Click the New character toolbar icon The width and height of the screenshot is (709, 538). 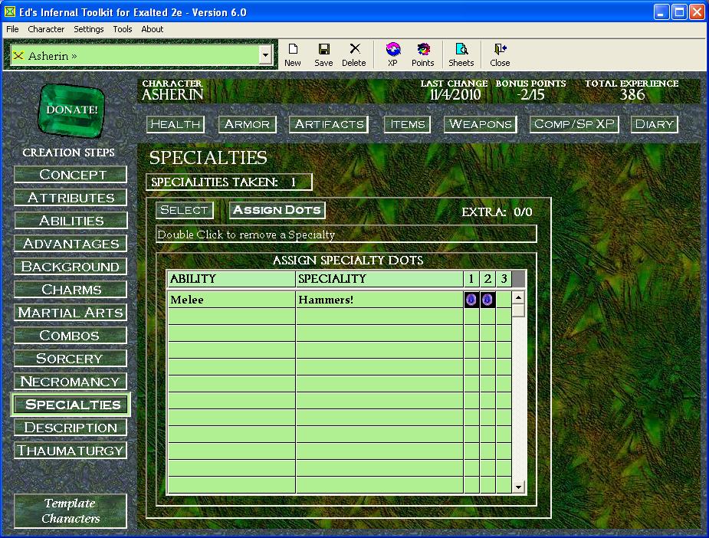click(293, 54)
